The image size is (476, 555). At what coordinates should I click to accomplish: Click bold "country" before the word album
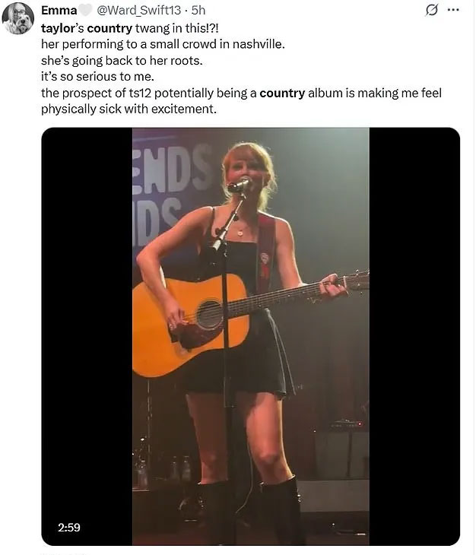point(282,94)
